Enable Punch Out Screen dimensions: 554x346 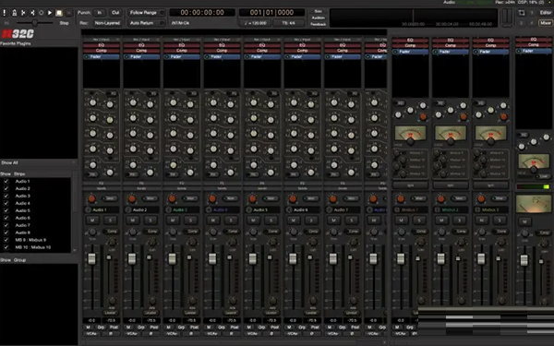[115, 13]
